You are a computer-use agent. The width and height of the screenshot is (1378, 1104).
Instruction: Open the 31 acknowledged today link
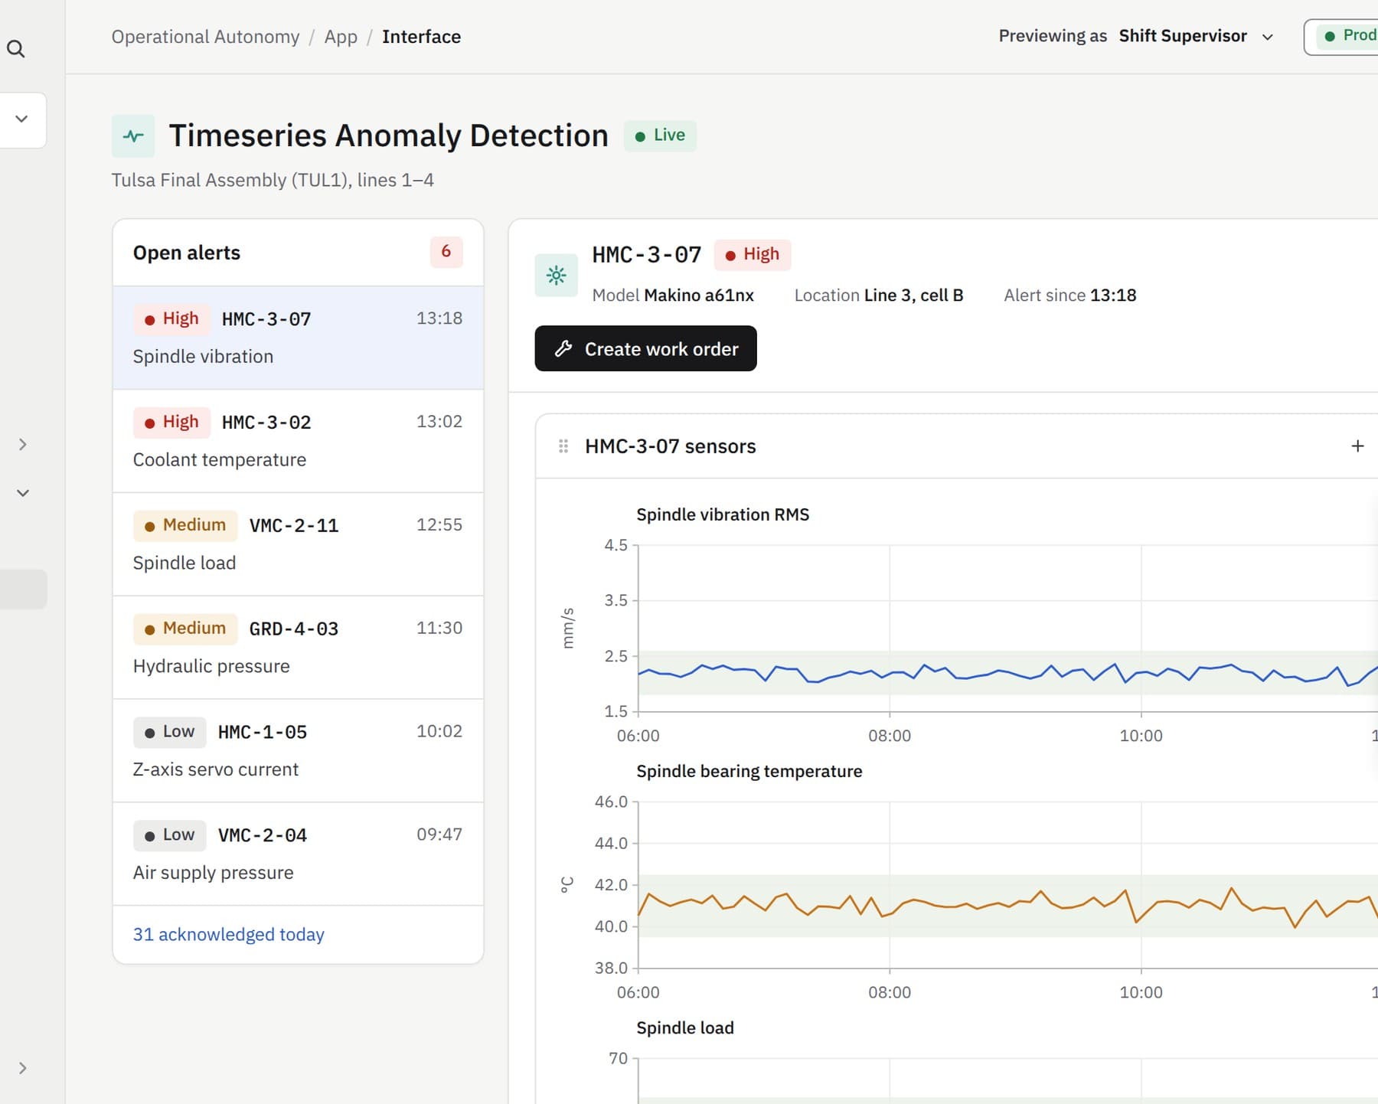tap(228, 934)
